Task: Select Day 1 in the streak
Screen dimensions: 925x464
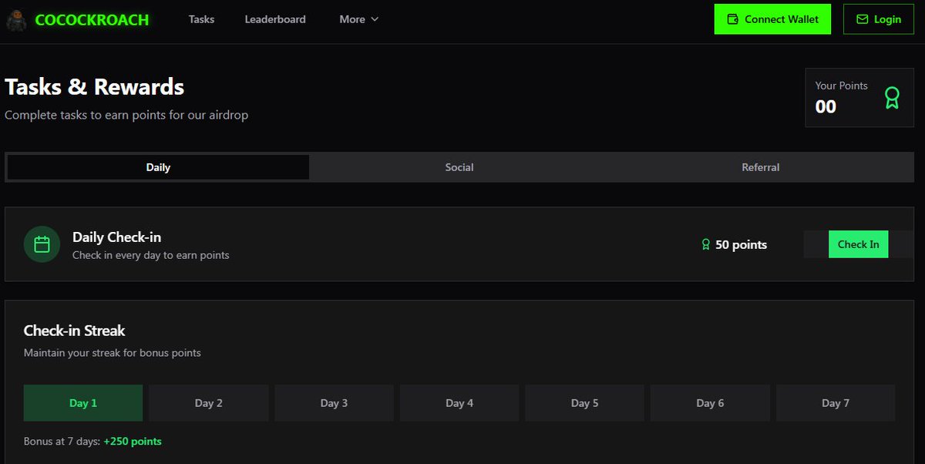Action: click(83, 403)
